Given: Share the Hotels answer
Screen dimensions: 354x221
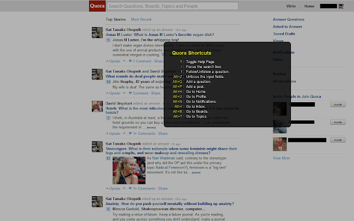Looking at the screenshot, I should coord(163,134).
